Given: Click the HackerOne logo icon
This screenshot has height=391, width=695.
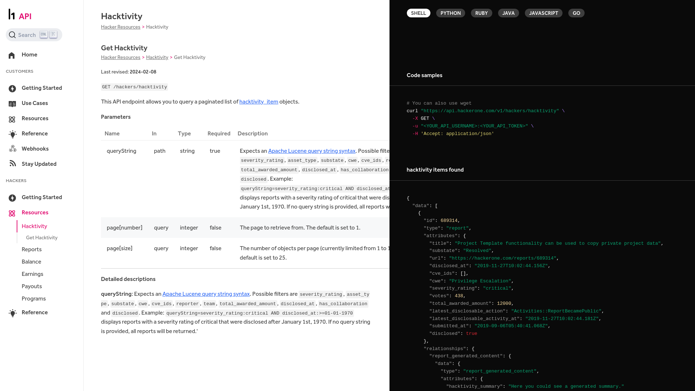Looking at the screenshot, I should (x=12, y=14).
